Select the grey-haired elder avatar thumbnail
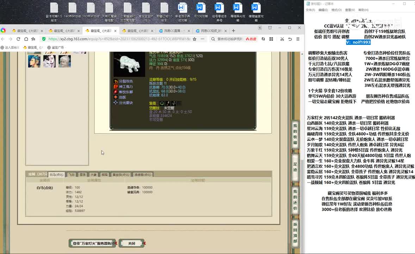This screenshot has height=254, width=415. point(65,61)
